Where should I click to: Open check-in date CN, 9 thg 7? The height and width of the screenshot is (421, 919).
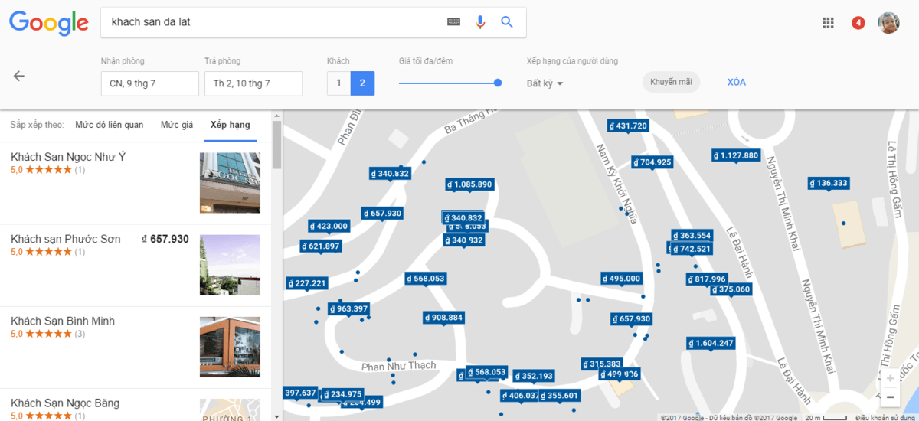[x=149, y=83]
